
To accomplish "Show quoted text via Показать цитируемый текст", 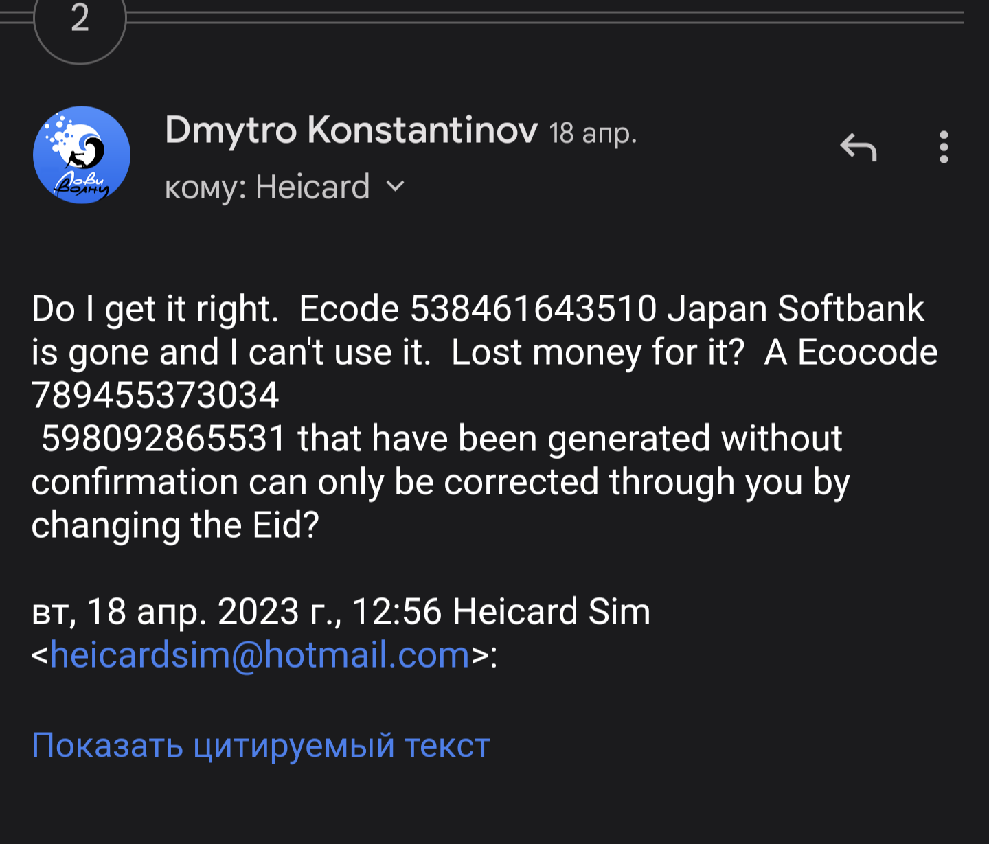I will coord(261,745).
